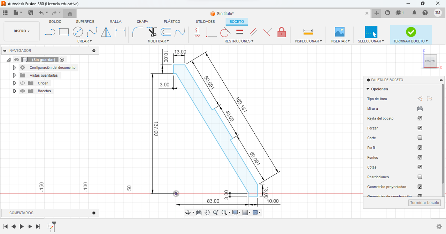Select the Line tool in Crear
The image size is (446, 234).
pyautogui.click(x=50, y=32)
